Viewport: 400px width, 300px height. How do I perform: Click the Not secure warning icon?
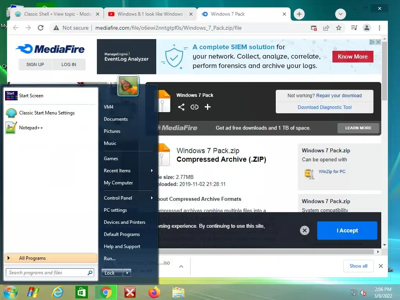[56, 28]
